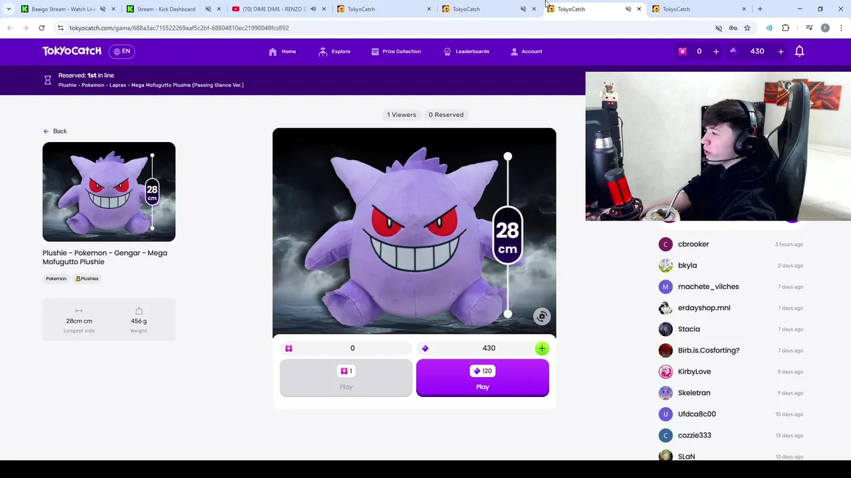851x478 pixels.
Task: Reload the page
Action: (x=41, y=28)
